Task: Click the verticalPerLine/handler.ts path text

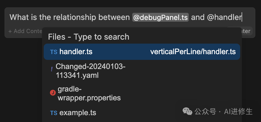Action: (193, 52)
